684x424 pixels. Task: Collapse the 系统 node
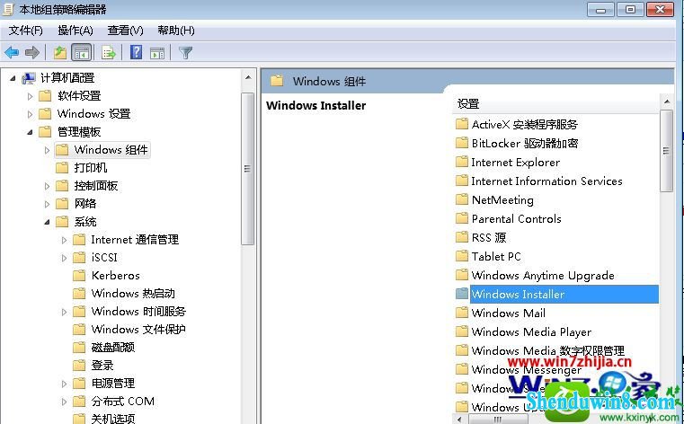(47, 222)
